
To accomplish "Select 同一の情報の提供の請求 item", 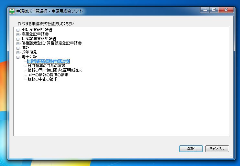I will pyautogui.click(x=48, y=75).
